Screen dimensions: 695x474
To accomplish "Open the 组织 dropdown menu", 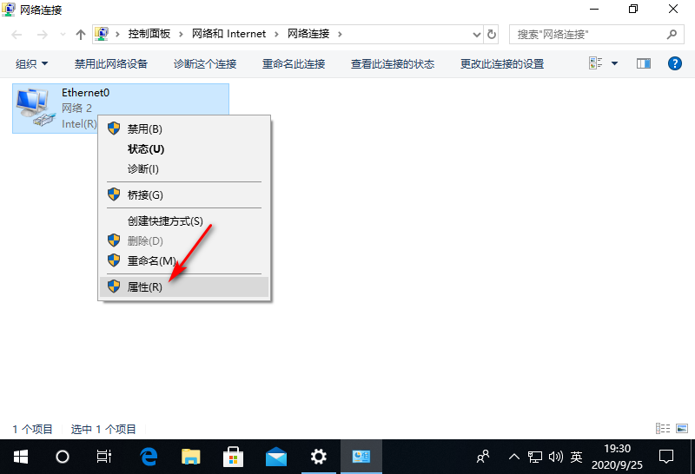I will tap(31, 63).
